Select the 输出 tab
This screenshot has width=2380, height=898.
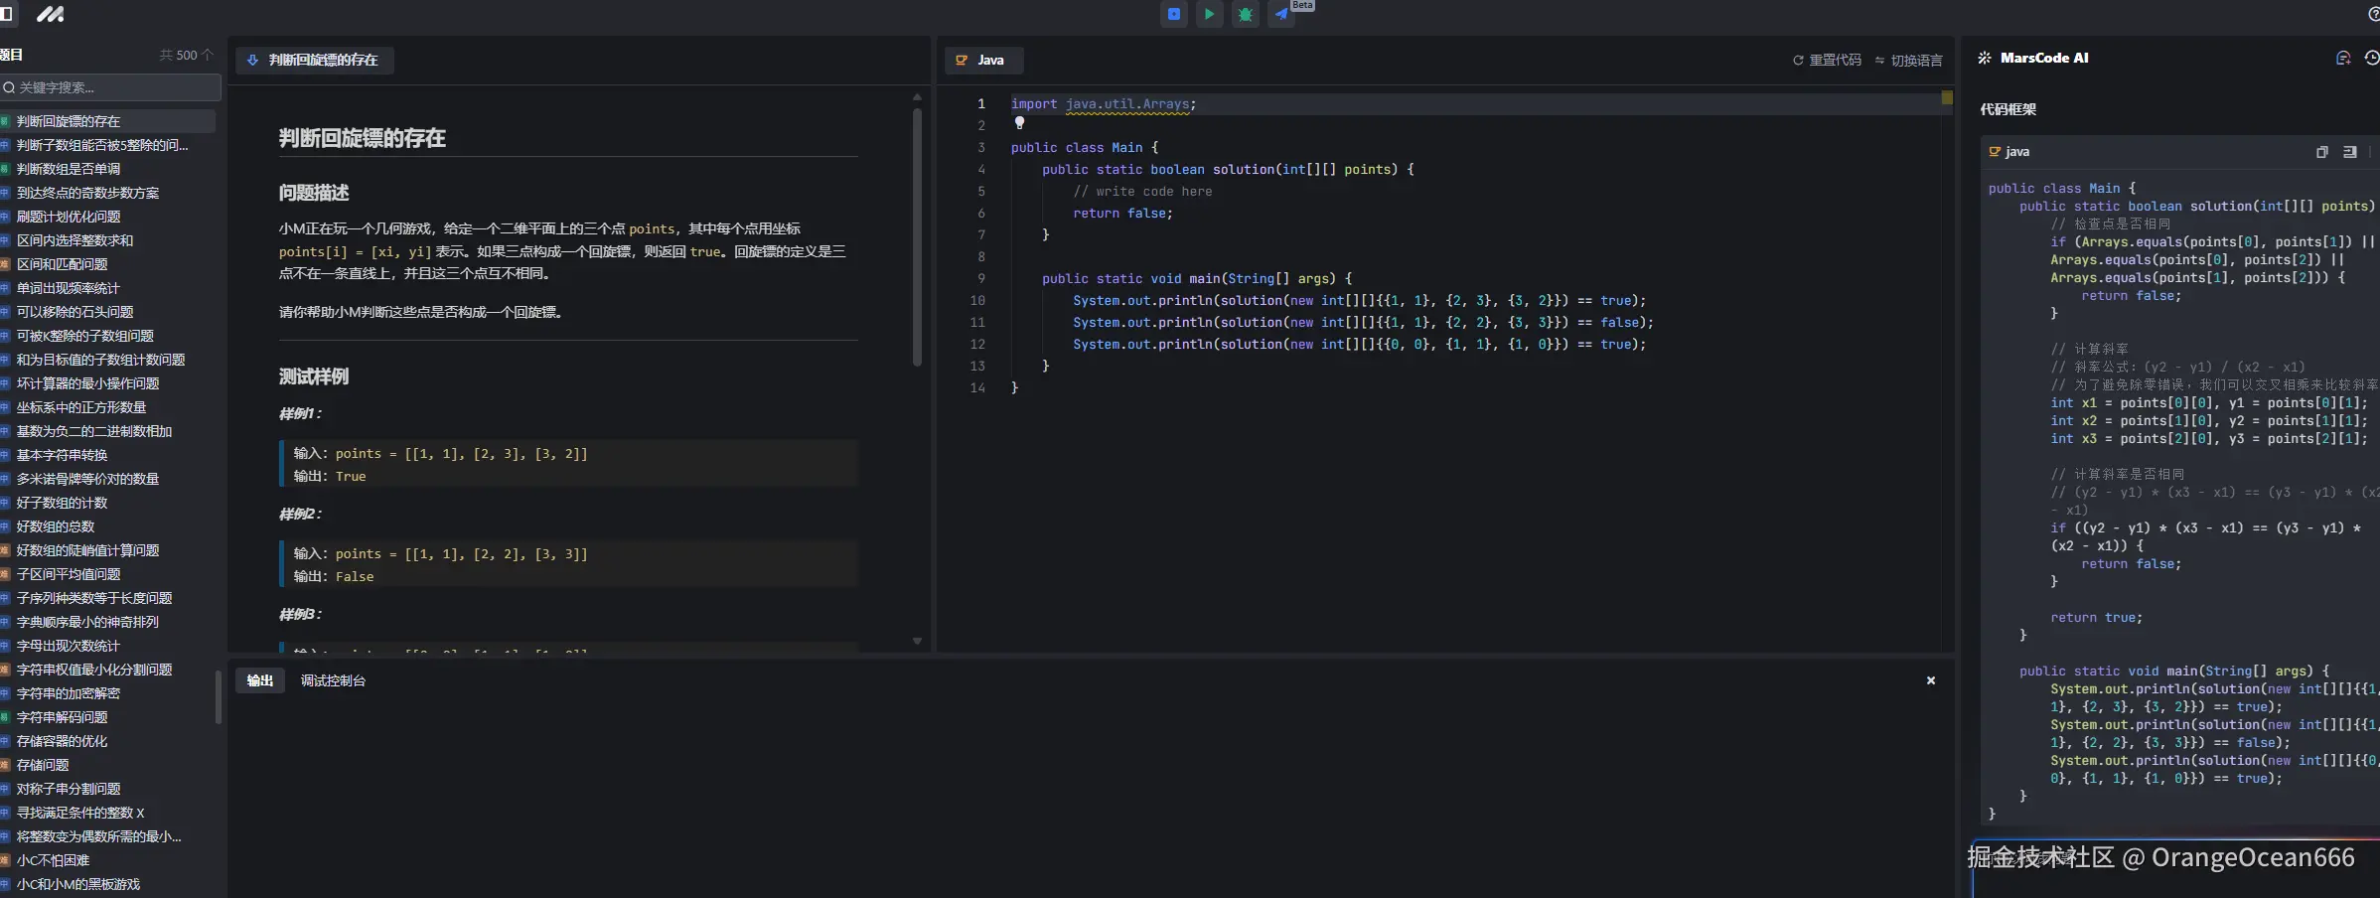pos(260,680)
